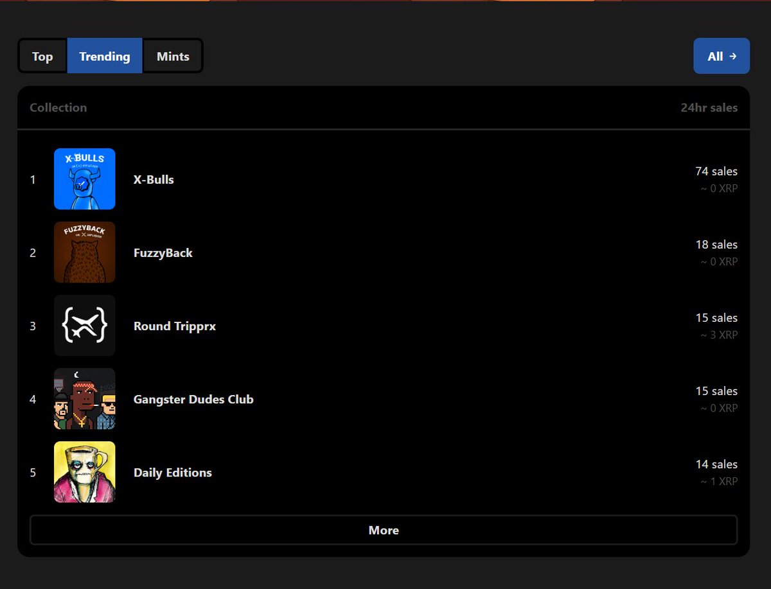Click the Round Tripprx collection name

[175, 326]
